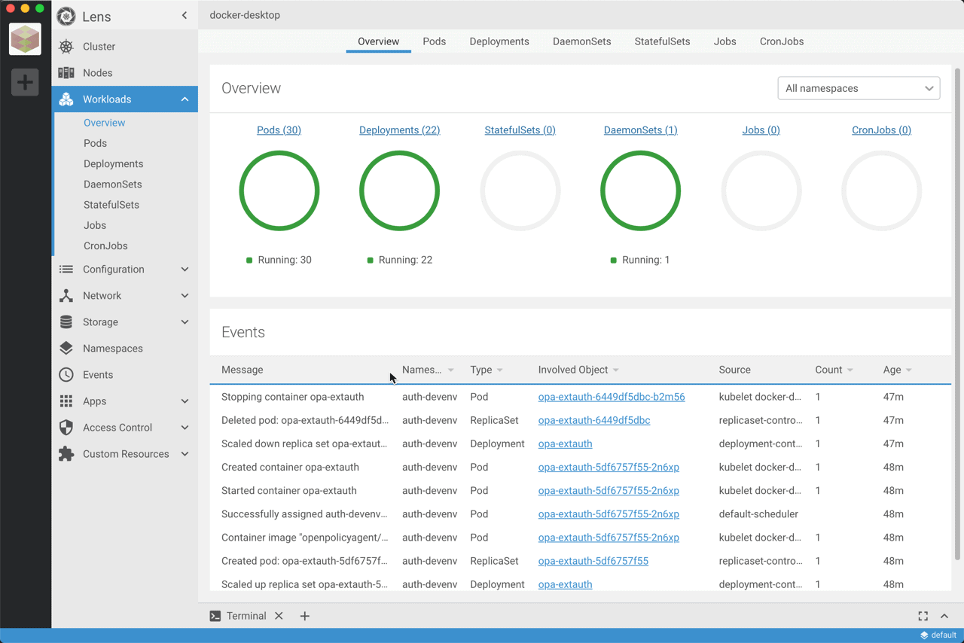Switch to the Pods tab
This screenshot has height=643, width=964.
coord(434,41)
